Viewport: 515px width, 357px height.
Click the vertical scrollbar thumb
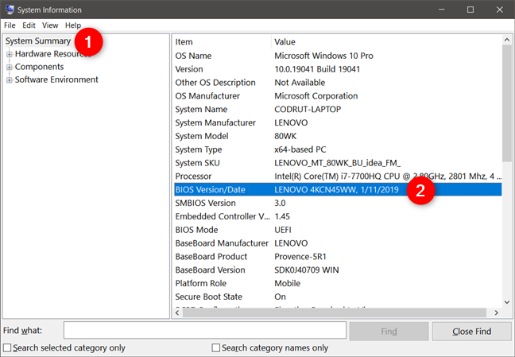[507, 103]
